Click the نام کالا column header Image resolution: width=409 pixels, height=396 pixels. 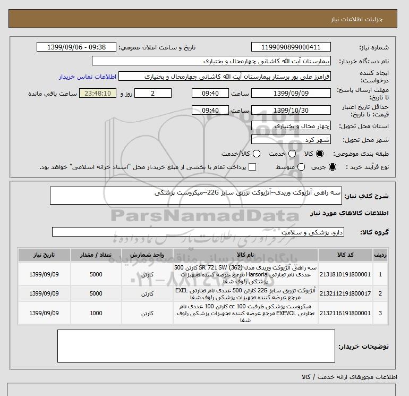tap(245, 255)
